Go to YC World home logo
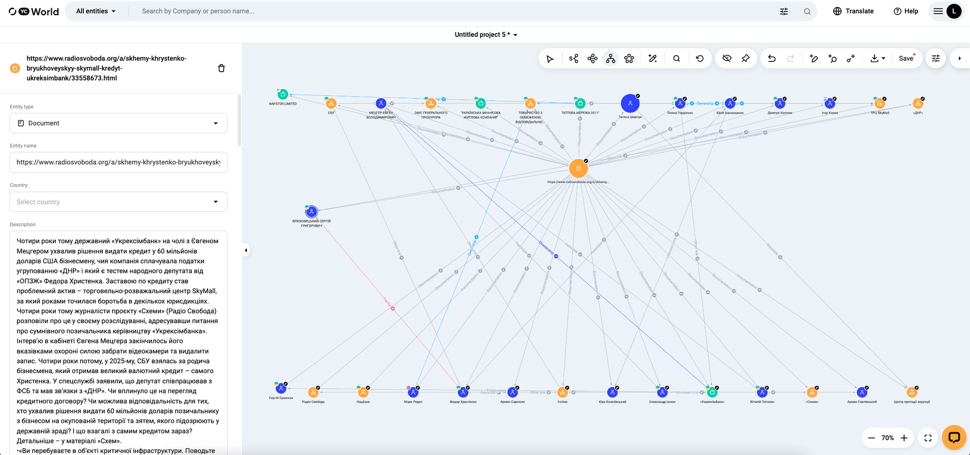 (34, 12)
